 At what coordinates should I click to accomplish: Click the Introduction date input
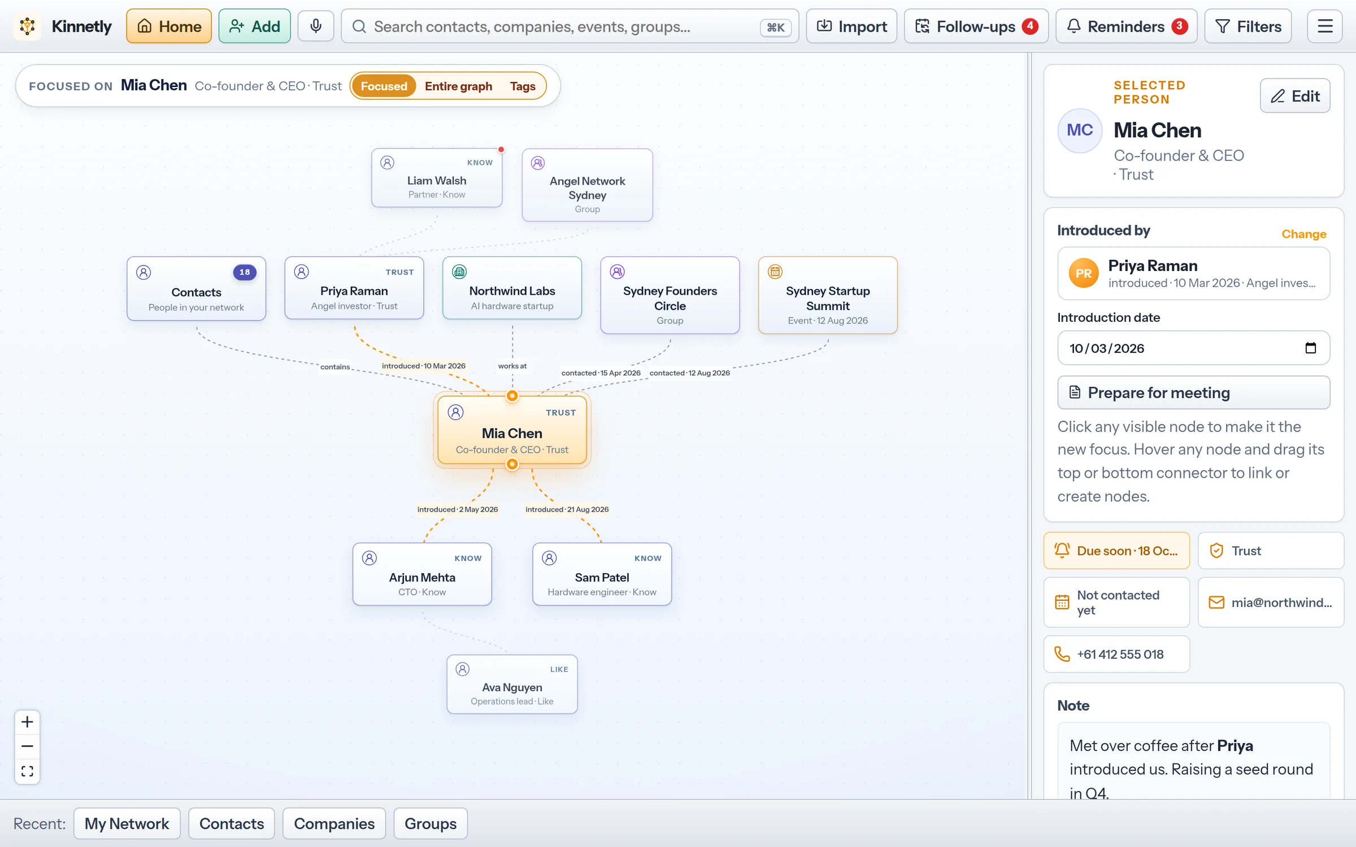click(1193, 348)
